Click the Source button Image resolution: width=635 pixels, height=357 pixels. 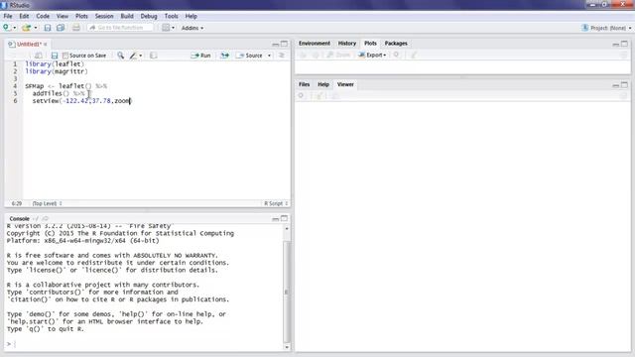250,56
